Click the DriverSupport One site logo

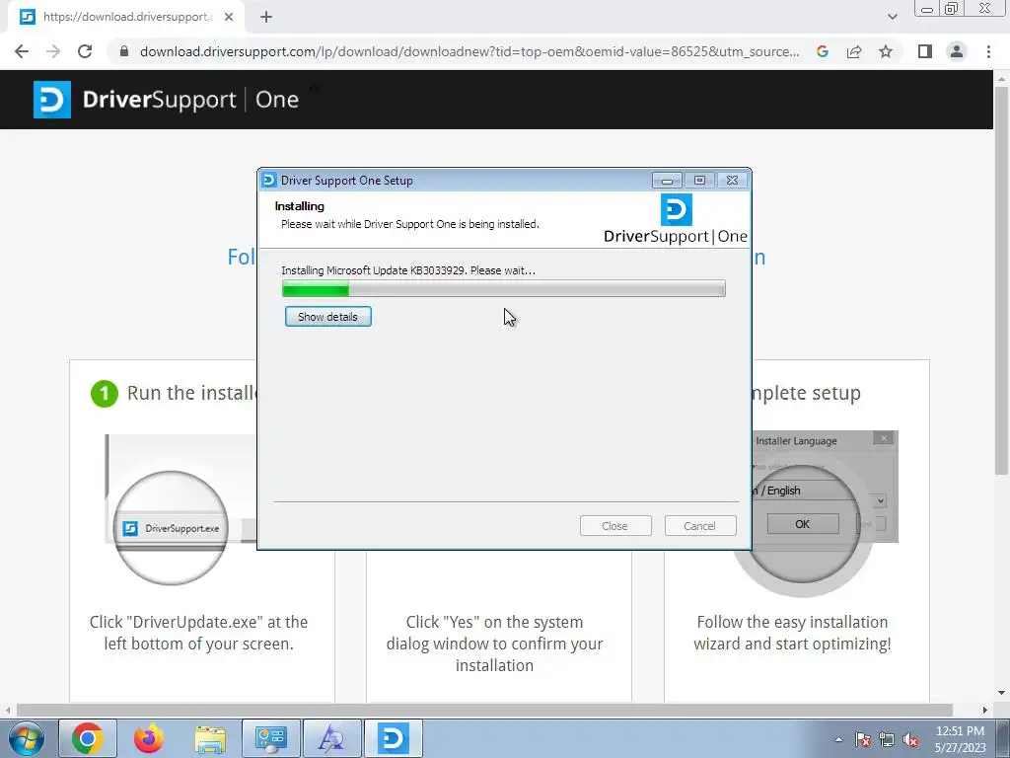166,100
